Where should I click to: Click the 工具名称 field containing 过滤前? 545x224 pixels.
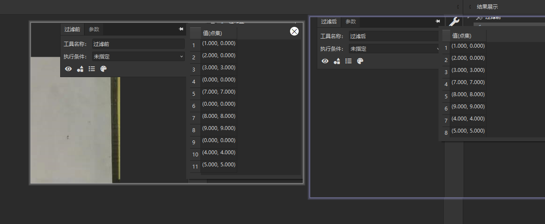(x=138, y=44)
